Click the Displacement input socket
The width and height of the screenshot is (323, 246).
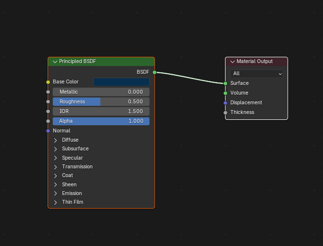coord(226,103)
